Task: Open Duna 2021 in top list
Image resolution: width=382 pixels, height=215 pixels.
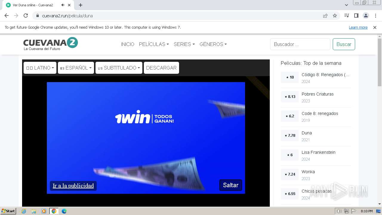Action: pos(306,133)
